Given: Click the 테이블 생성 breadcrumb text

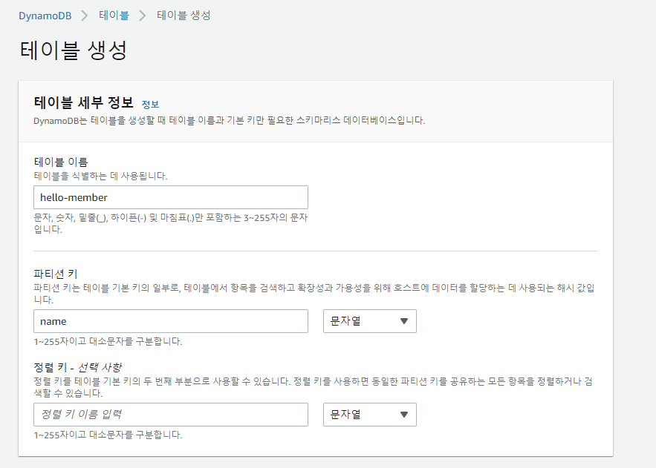Looking at the screenshot, I should [184, 16].
